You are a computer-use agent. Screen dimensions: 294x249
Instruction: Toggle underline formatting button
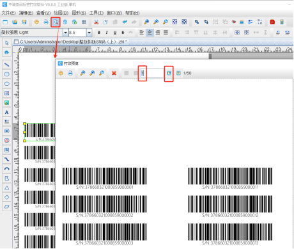click(115, 33)
